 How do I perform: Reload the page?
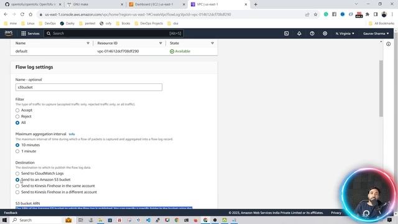tap(22, 14)
